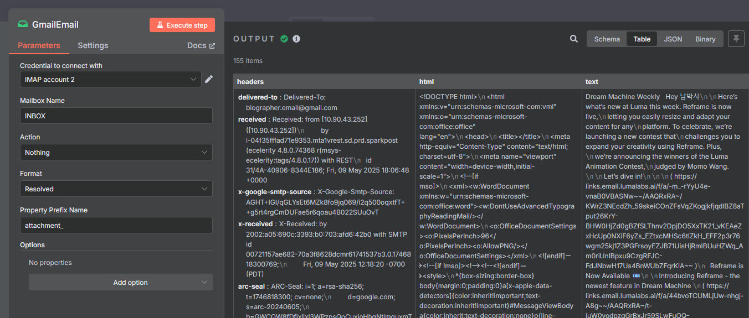Screen dimensions: 749x318
Task: Open the IMAP account 2 credential dropdown
Action: point(110,80)
